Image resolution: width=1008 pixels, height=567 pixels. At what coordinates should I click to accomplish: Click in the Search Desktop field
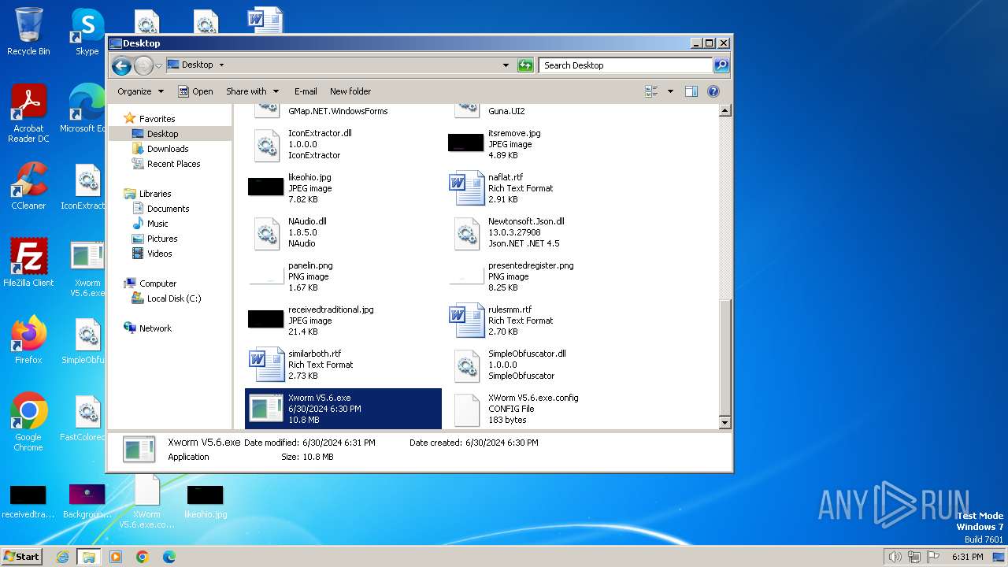coord(625,65)
